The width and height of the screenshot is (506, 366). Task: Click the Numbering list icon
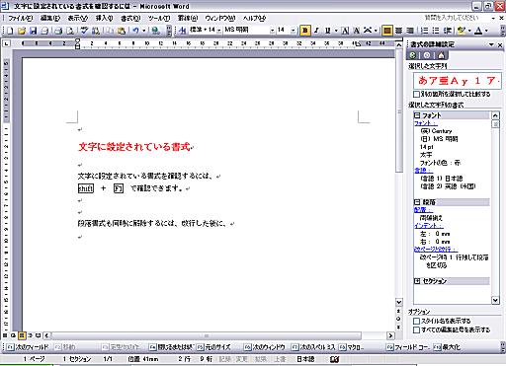pyautogui.click(x=425, y=31)
